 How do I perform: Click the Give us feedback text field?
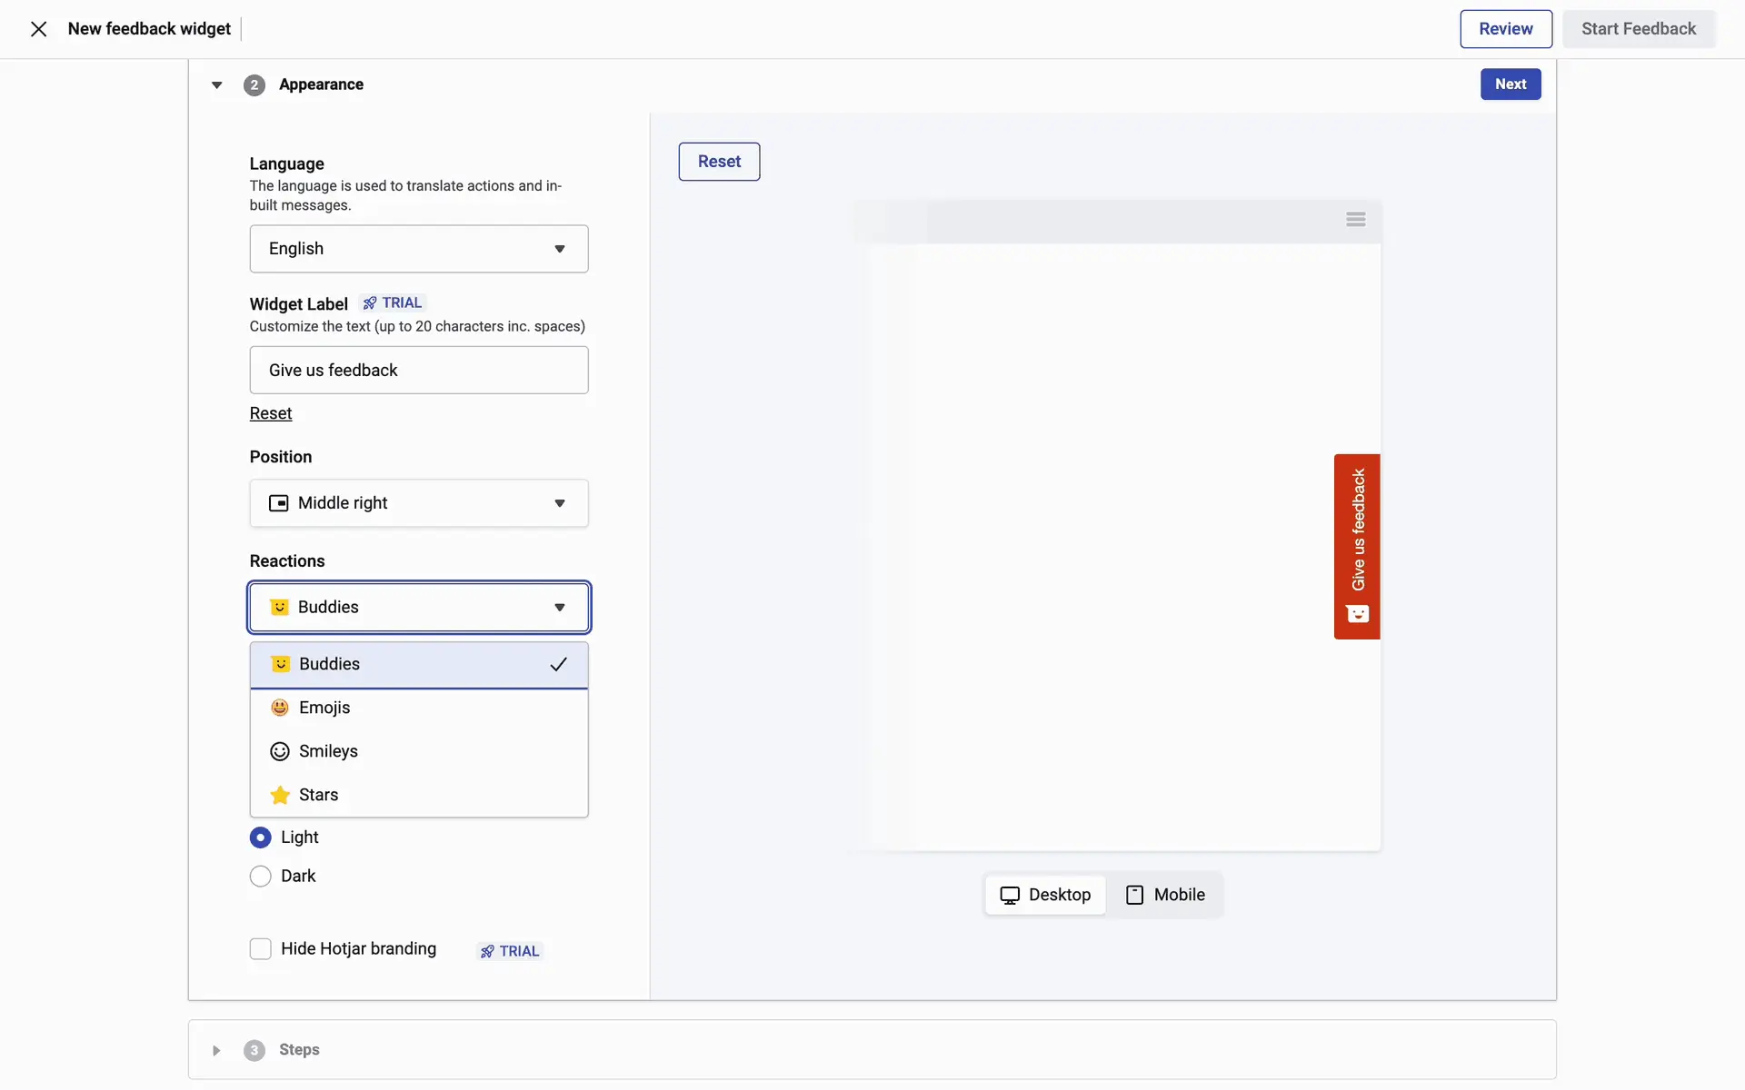[418, 370]
